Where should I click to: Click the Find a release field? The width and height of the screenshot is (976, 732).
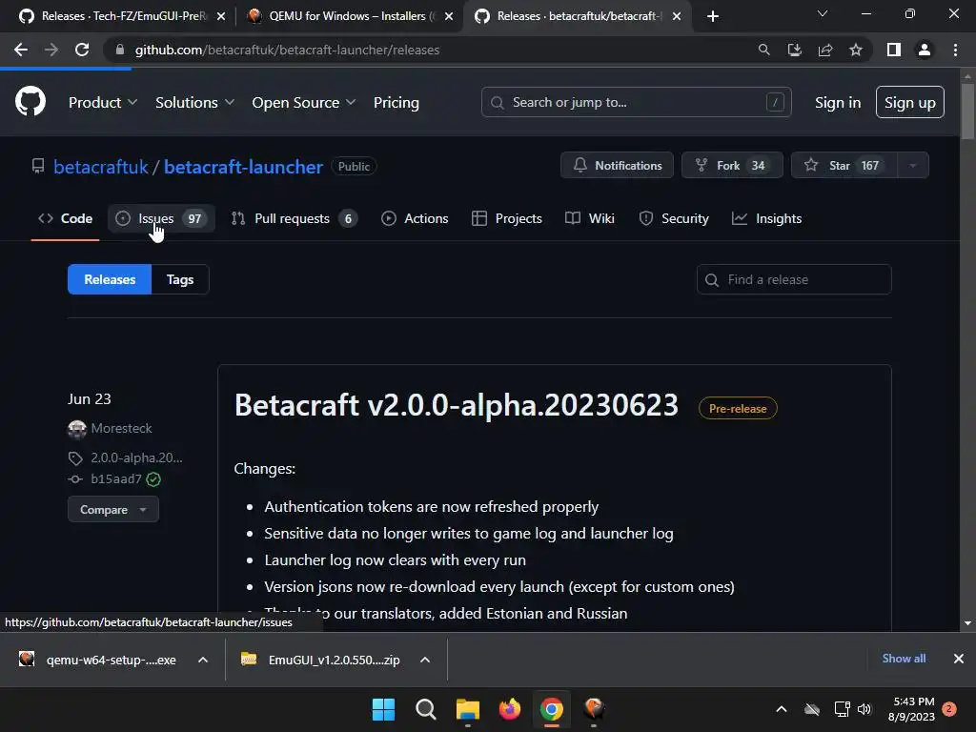[x=794, y=279]
